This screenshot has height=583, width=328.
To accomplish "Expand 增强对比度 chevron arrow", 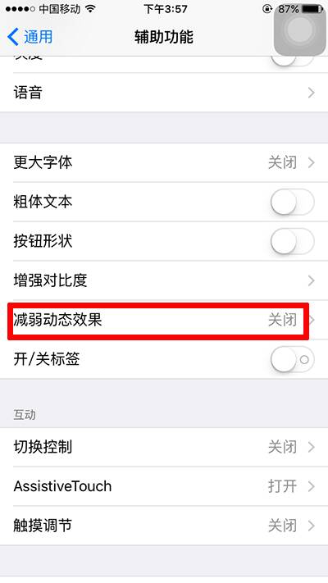I will click(x=312, y=280).
